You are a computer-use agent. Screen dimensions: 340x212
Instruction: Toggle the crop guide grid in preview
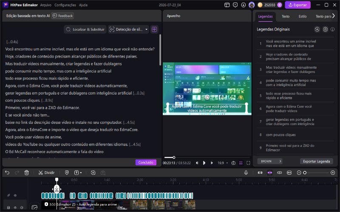pos(241,163)
